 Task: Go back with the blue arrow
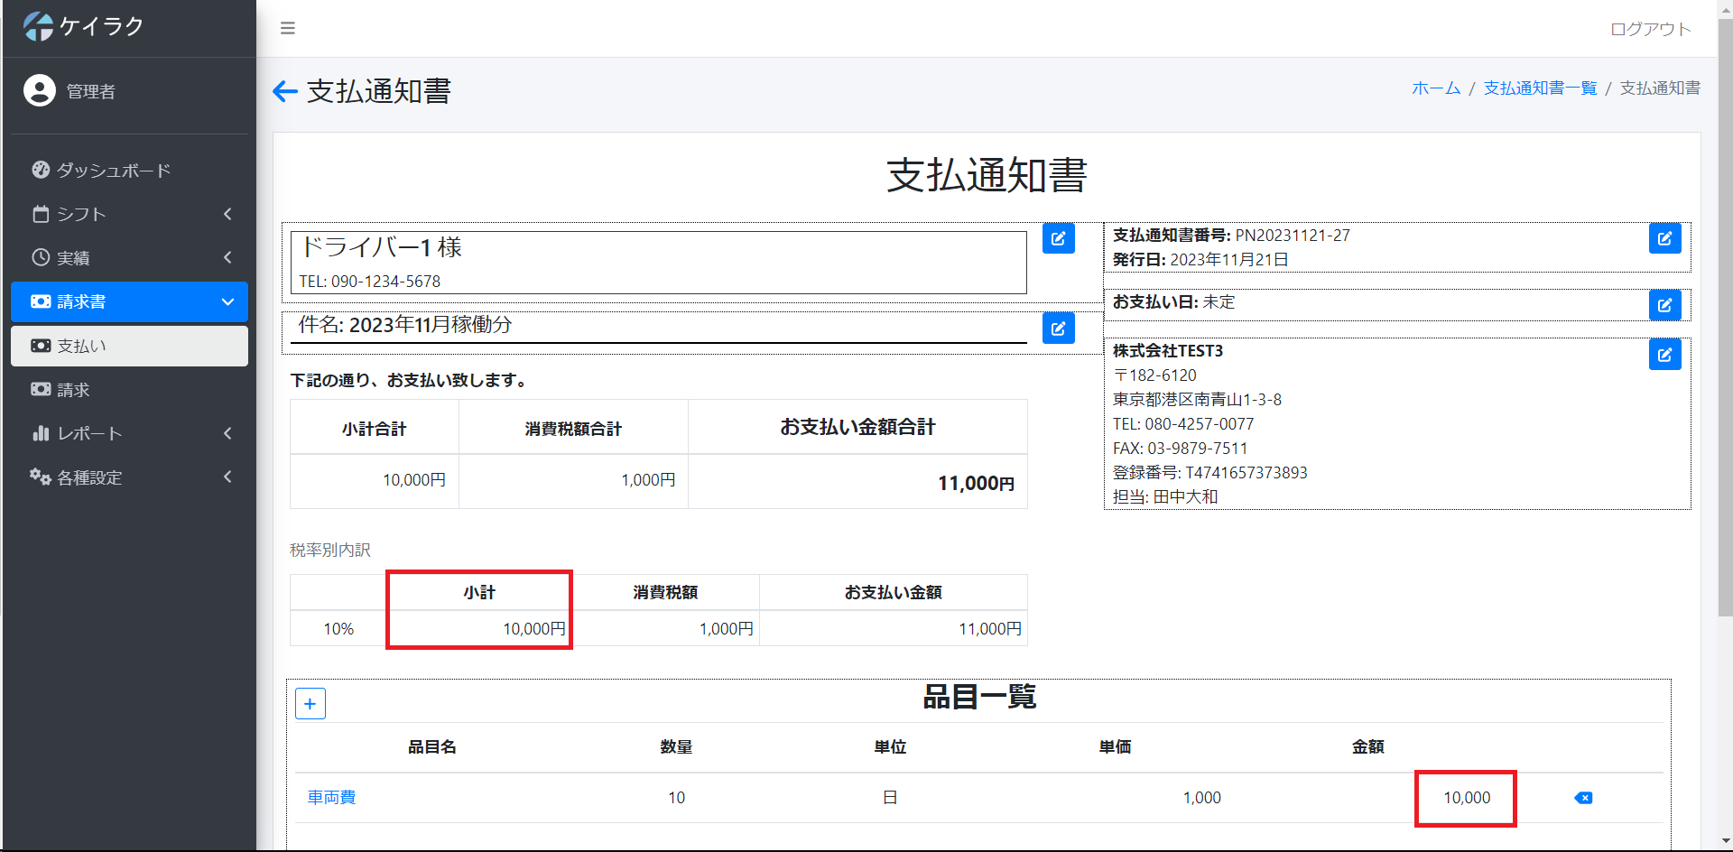(x=285, y=91)
